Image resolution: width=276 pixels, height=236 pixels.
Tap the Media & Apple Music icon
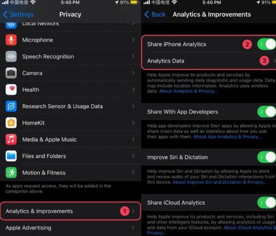pos(11,139)
